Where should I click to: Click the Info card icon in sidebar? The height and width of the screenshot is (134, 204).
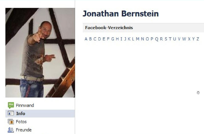[11, 113]
